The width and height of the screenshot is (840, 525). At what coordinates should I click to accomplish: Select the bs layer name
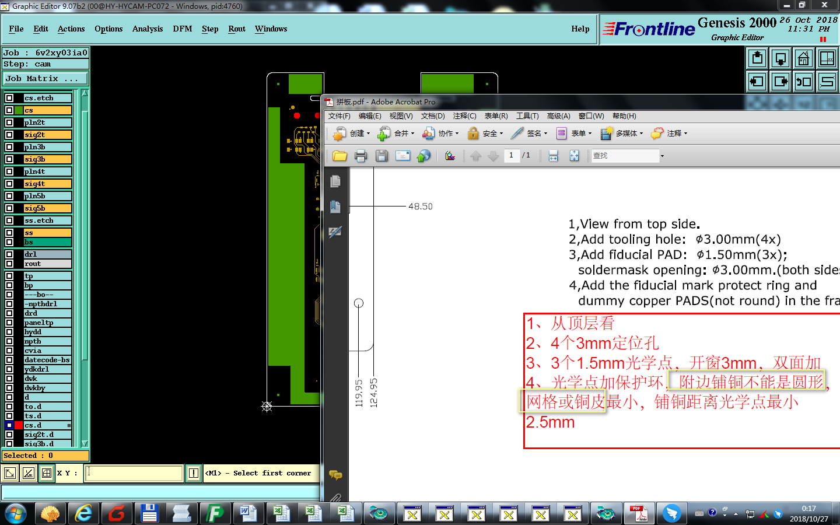click(48, 242)
